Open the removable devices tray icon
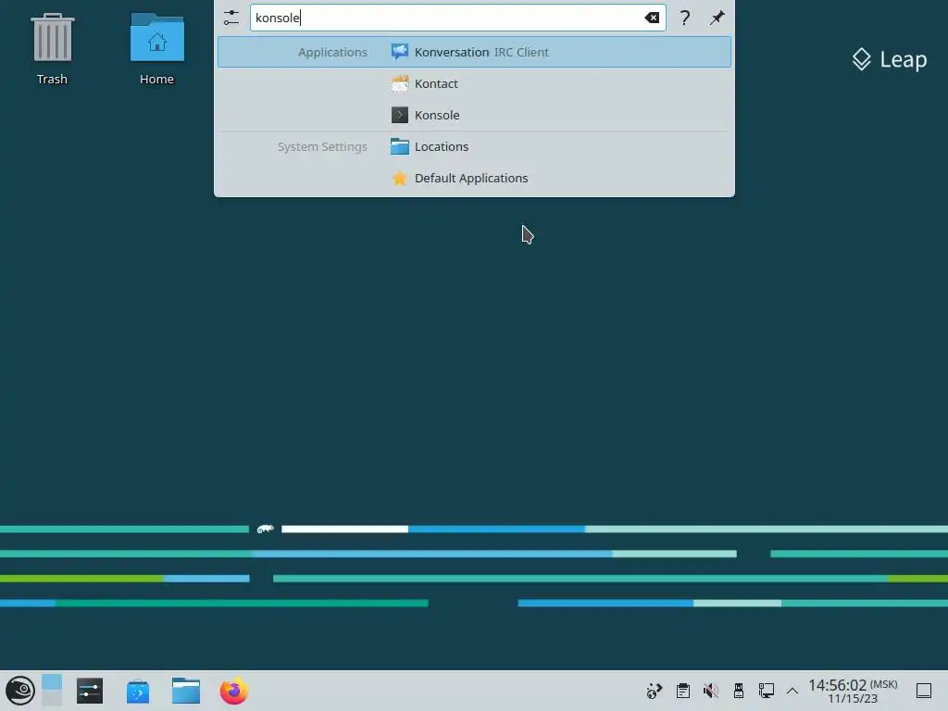Screen dimensions: 948x711 [x=738, y=691]
